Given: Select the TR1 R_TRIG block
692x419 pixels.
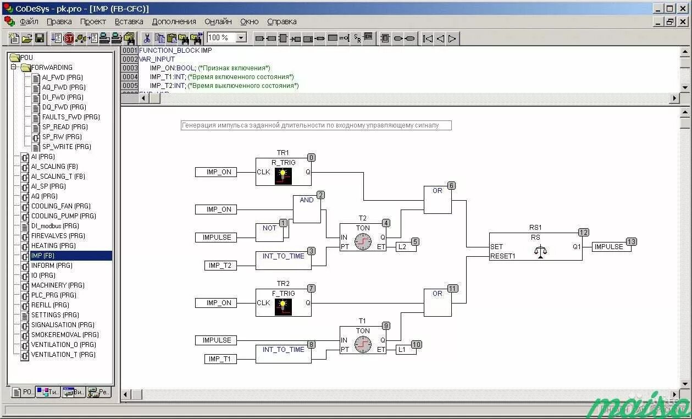Looking at the screenshot, I should (284, 172).
